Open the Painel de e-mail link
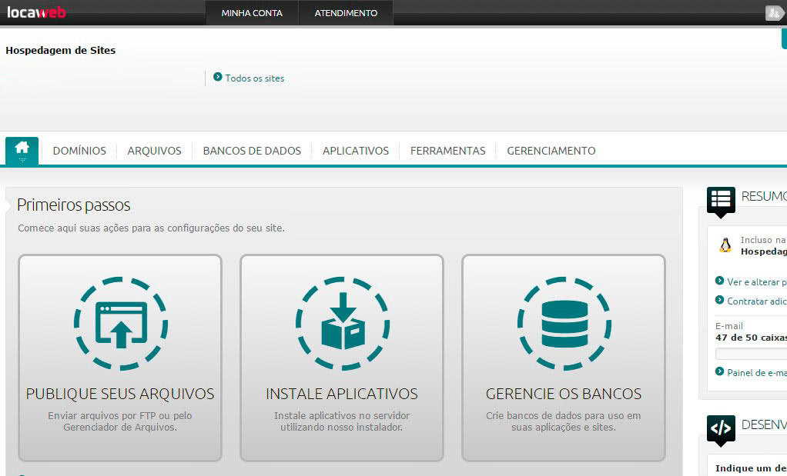The image size is (787, 476). coord(757,373)
